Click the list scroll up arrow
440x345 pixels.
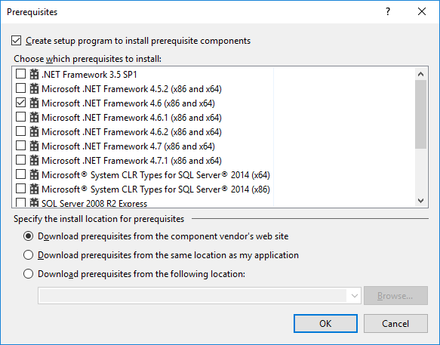tap(420, 74)
